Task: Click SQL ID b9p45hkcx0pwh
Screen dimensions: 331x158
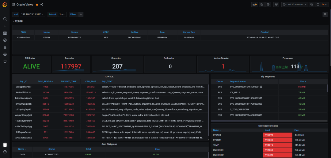Action: pos(23,98)
